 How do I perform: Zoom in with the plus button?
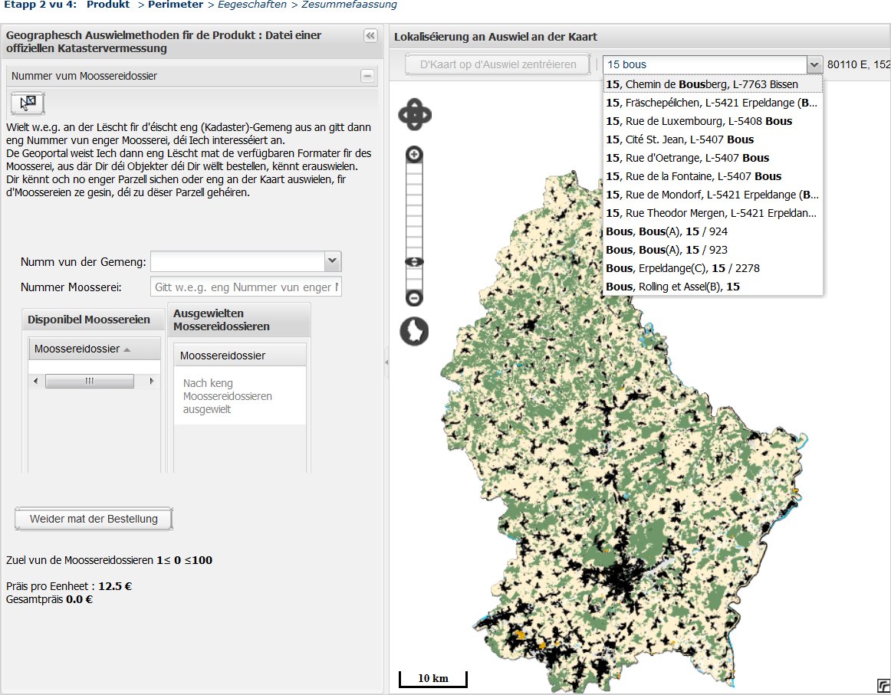414,155
